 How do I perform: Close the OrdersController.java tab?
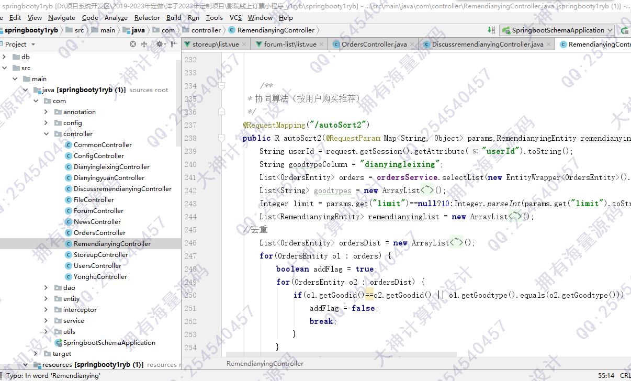coord(413,44)
